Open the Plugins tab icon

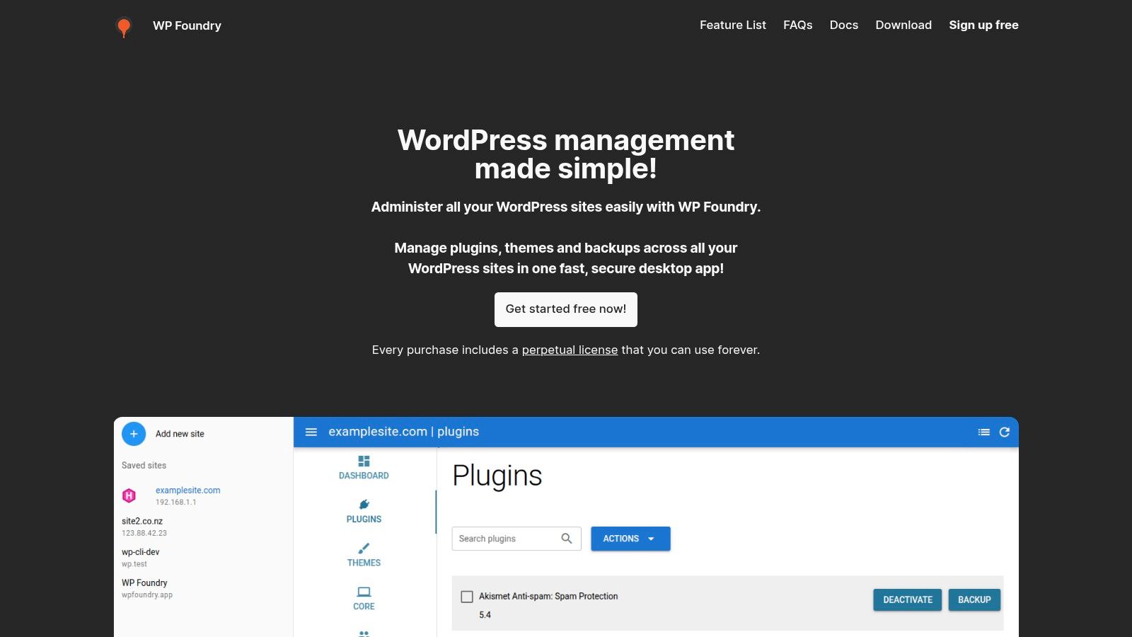point(364,505)
